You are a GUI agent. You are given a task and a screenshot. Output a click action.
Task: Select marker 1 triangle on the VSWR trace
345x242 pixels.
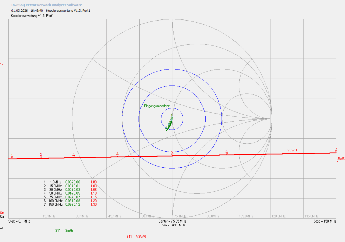pos(12,157)
